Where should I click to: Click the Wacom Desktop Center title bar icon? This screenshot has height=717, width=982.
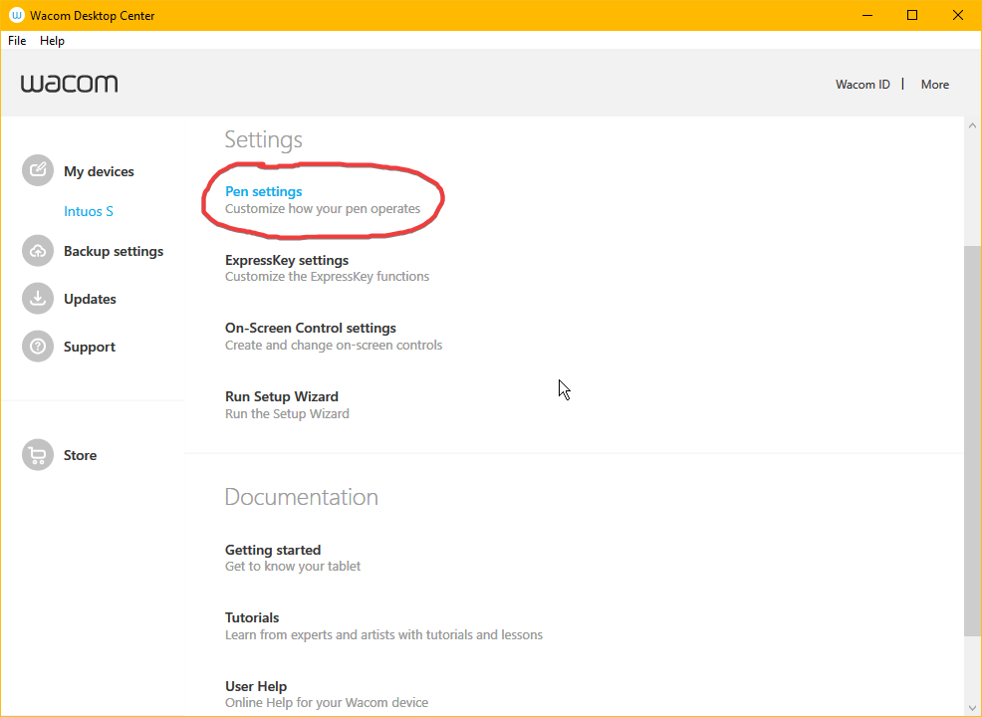tap(16, 15)
